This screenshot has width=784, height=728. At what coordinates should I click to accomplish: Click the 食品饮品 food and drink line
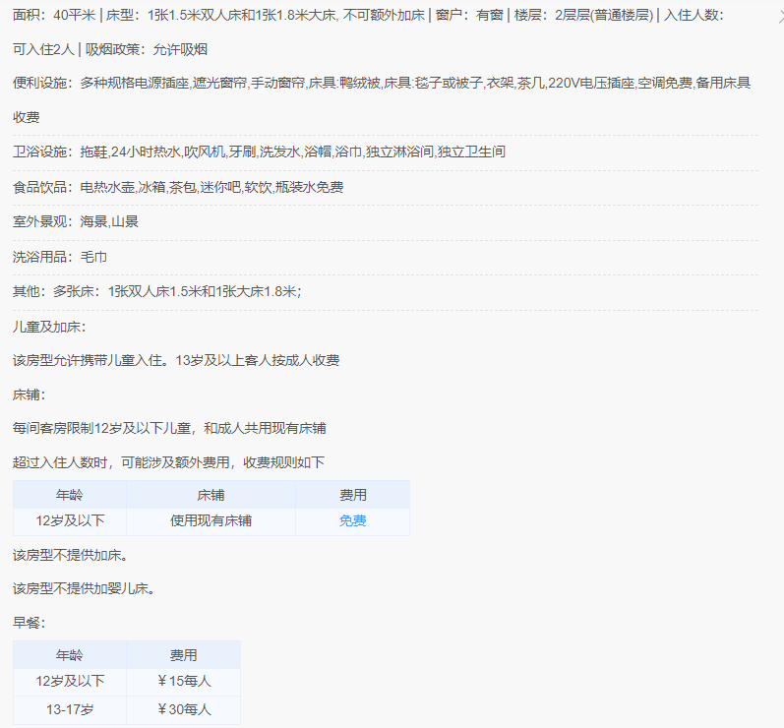click(178, 187)
